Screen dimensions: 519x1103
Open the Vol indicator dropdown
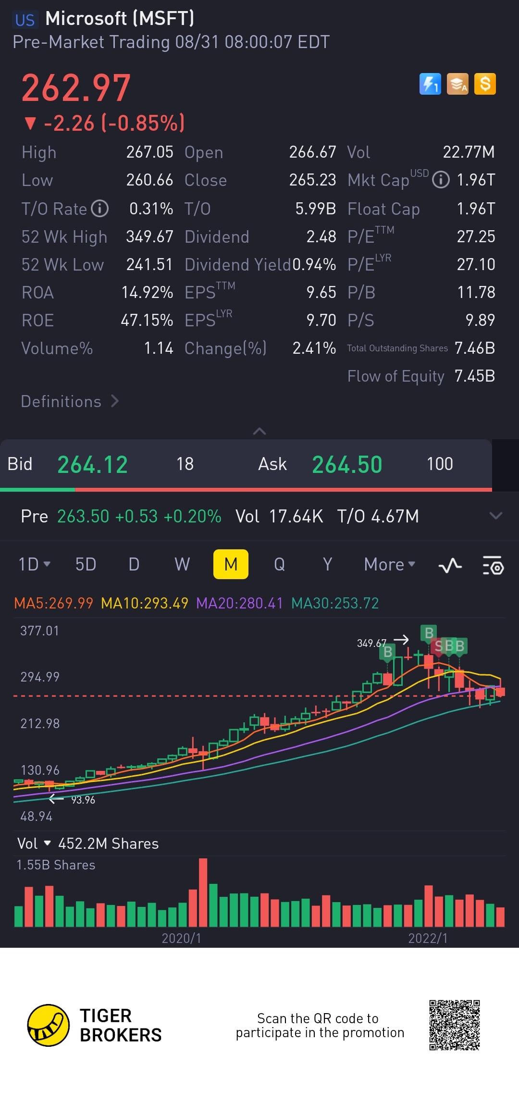(x=34, y=843)
